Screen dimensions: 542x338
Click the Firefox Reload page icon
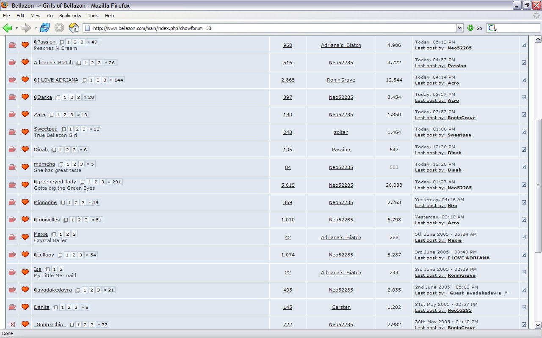point(45,28)
